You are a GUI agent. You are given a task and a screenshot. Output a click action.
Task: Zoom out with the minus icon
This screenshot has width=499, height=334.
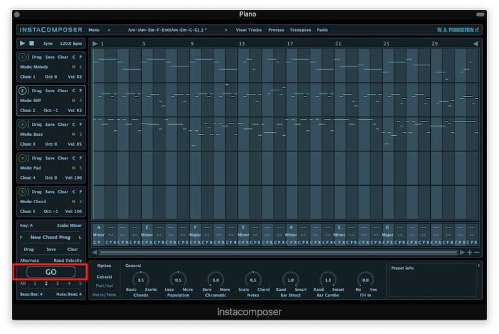477,252
